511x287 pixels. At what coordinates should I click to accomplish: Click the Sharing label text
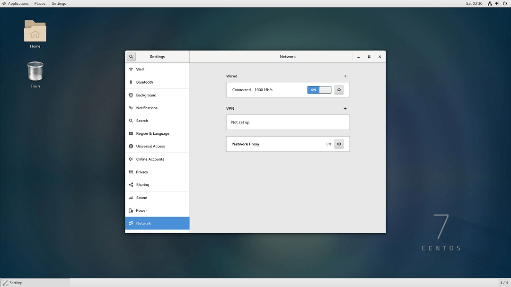pos(142,185)
